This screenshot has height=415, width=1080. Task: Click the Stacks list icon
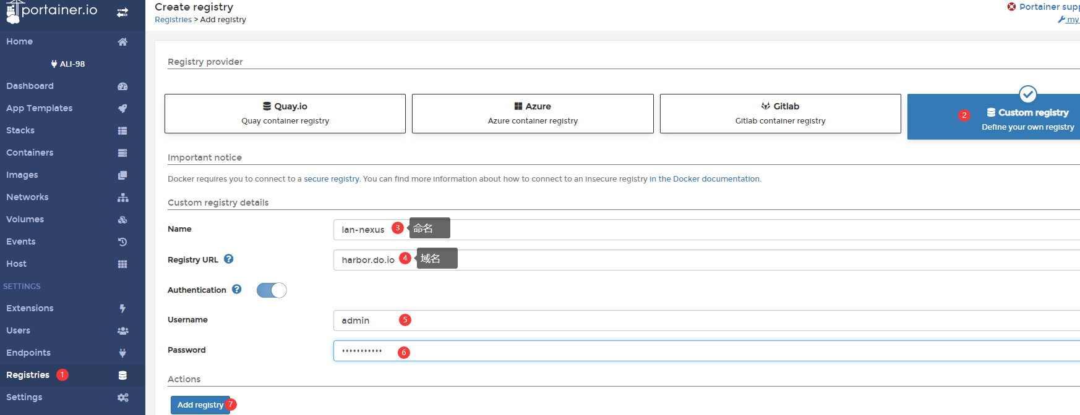pyautogui.click(x=122, y=131)
